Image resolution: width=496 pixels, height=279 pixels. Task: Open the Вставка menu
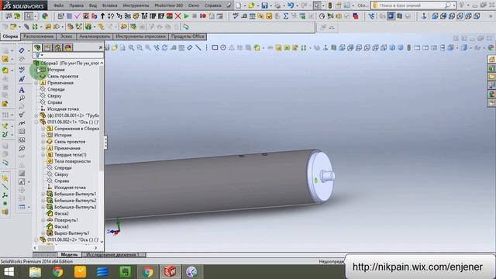point(110,5)
